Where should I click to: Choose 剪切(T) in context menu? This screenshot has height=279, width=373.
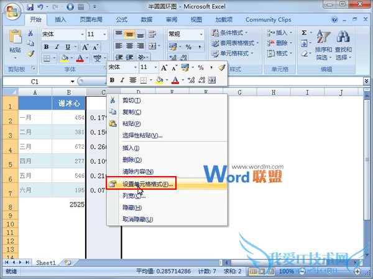(167, 100)
